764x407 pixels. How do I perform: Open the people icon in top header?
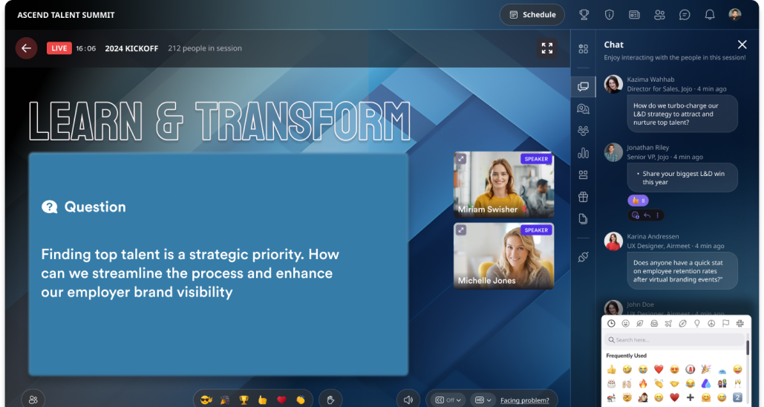(x=660, y=15)
